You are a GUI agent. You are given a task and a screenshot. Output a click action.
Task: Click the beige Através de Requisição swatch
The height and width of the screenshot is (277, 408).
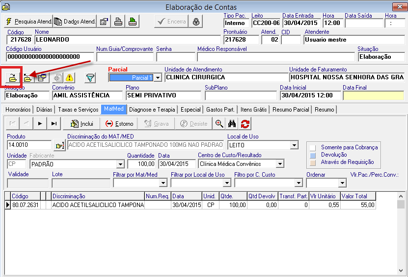[x=313, y=162]
